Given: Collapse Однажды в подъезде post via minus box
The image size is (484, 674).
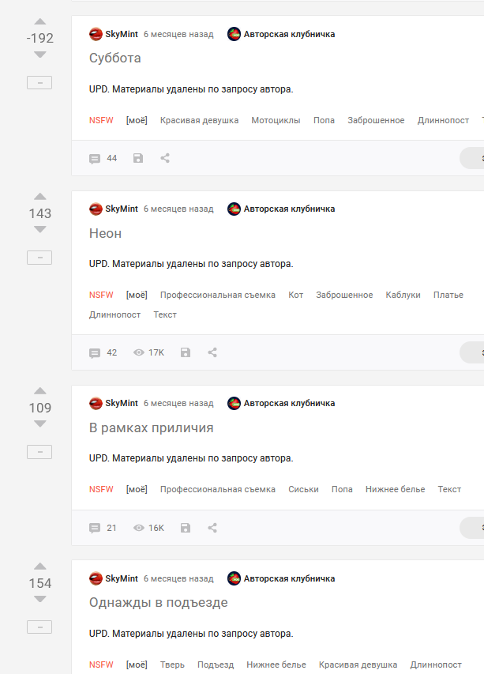Looking at the screenshot, I should tap(39, 627).
